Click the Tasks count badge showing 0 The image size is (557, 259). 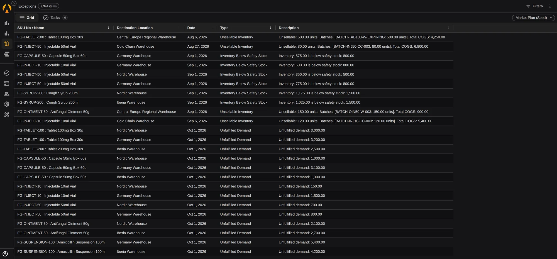65,18
